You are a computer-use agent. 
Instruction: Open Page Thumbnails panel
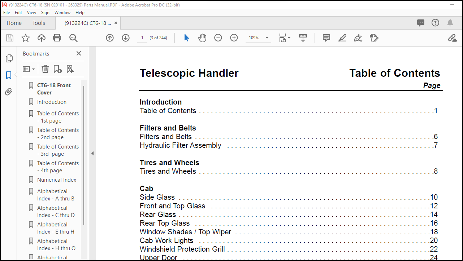(9, 58)
